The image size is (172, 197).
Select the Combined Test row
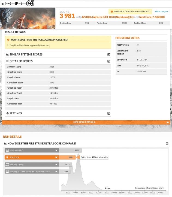tap(58, 104)
